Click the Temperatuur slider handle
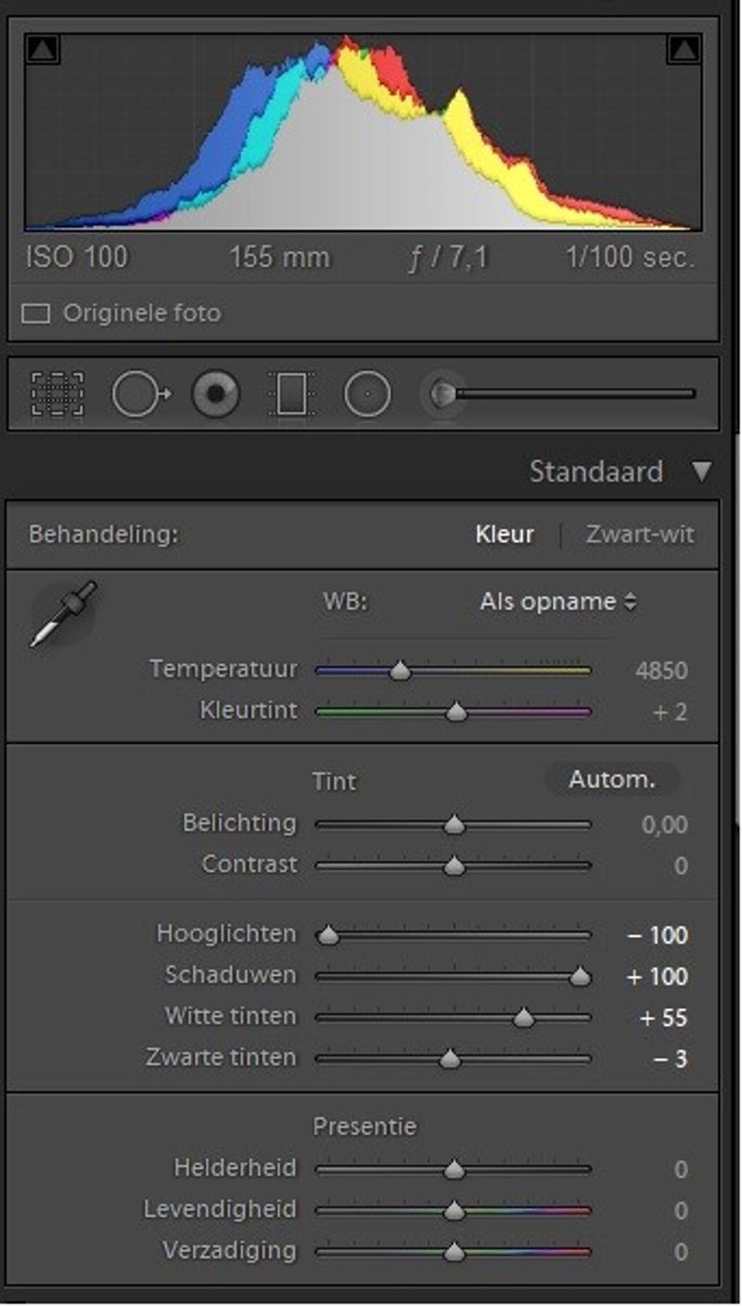The height and width of the screenshot is (1306, 742). pos(400,671)
